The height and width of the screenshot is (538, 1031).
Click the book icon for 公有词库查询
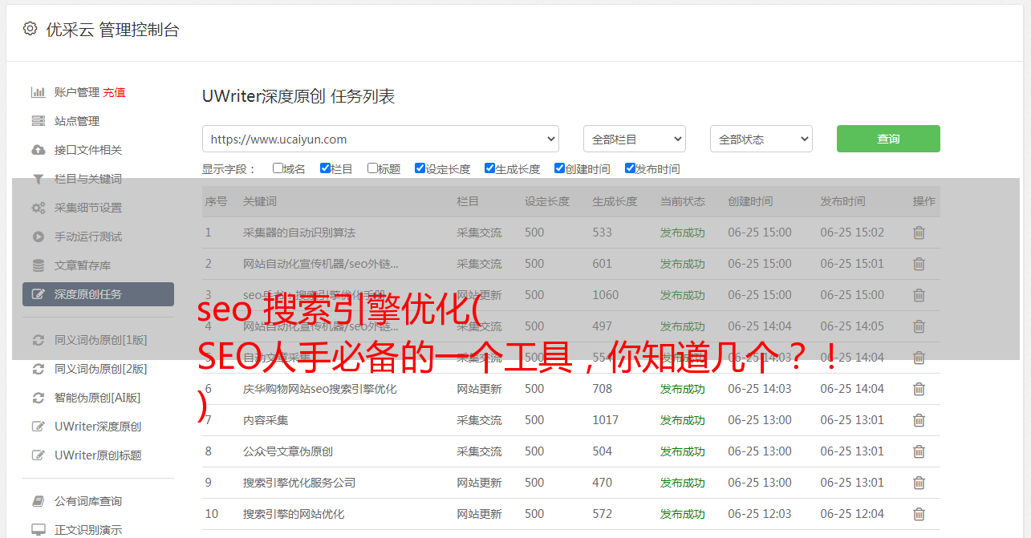[x=38, y=501]
